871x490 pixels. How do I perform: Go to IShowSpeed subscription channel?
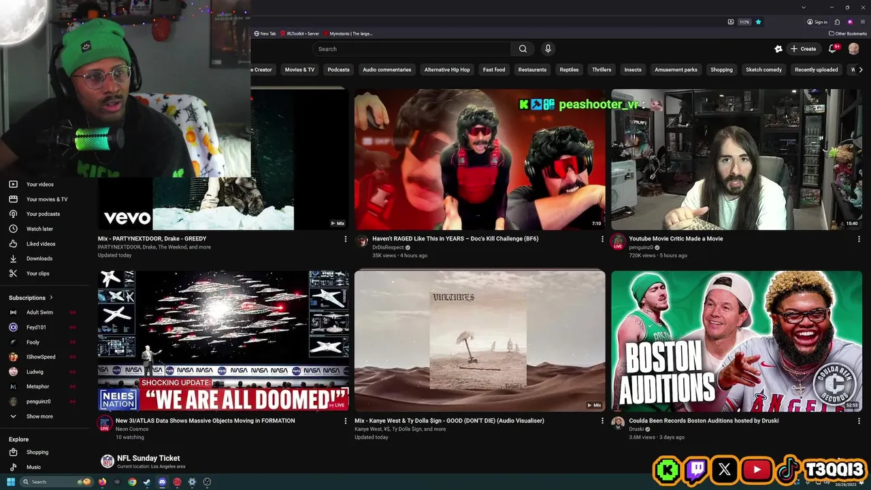pyautogui.click(x=39, y=357)
